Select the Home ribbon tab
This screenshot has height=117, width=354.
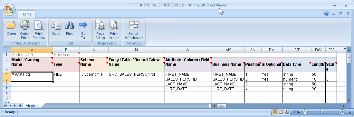pos(26,14)
